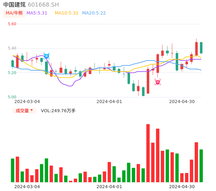This screenshot has width=216, height=191.
Task: Click the pink bull signal marker
Action: pyautogui.click(x=158, y=82)
